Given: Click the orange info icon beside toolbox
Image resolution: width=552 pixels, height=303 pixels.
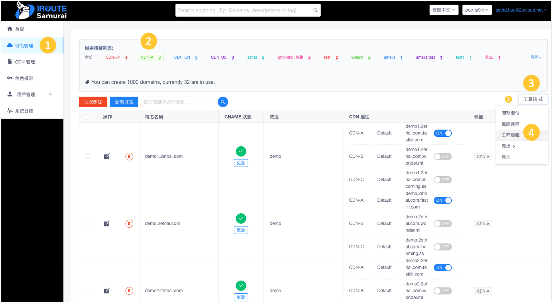Looking at the screenshot, I should click(509, 99).
